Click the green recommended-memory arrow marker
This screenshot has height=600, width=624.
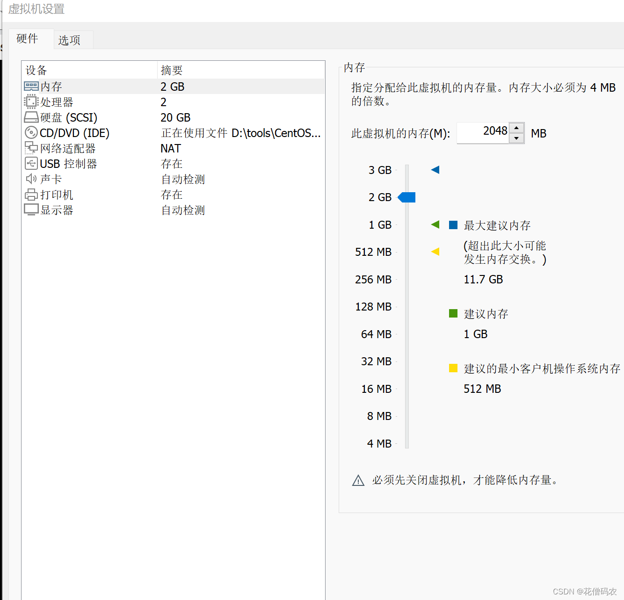tap(435, 224)
